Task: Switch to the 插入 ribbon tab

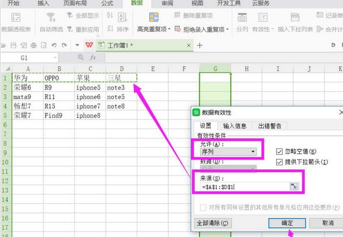Action: 43,3
